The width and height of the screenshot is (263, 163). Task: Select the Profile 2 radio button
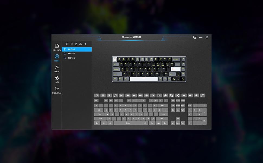(65, 54)
